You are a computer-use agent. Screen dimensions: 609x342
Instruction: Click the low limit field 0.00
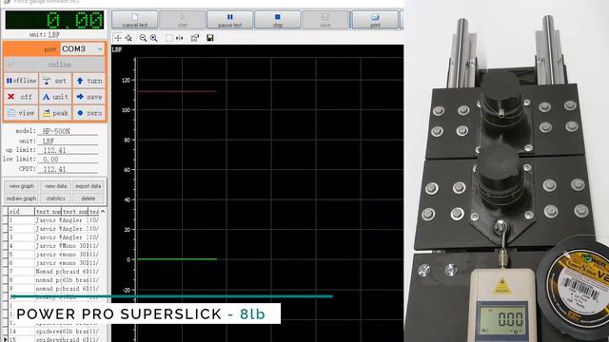(68, 160)
